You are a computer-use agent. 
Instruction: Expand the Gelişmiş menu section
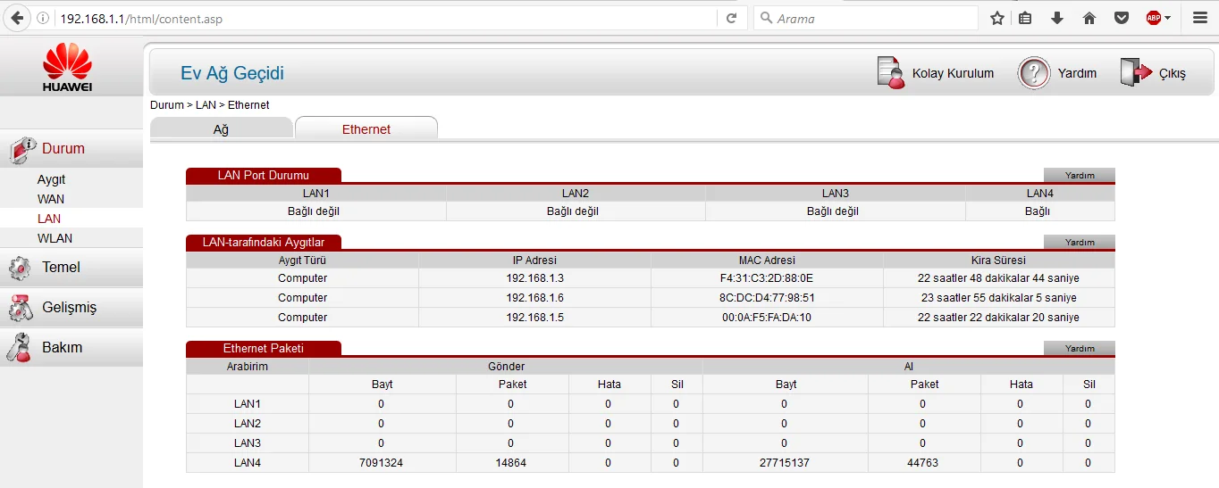click(x=68, y=307)
